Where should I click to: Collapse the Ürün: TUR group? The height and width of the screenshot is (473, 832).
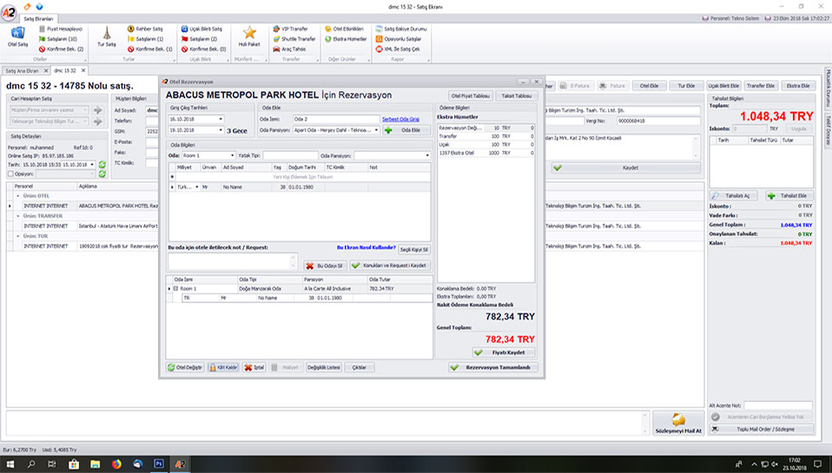tap(18, 236)
